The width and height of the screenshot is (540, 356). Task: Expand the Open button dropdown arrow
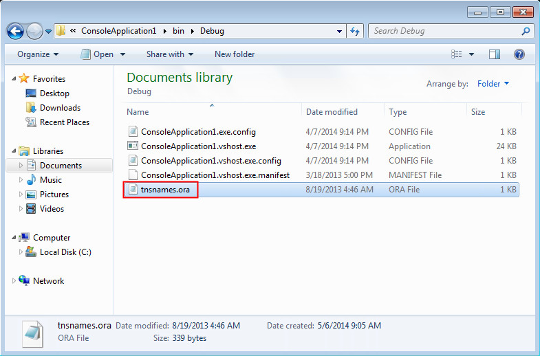(x=122, y=54)
